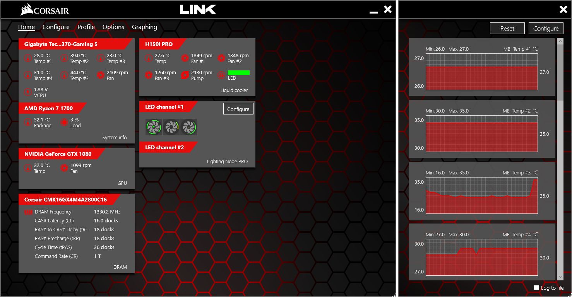Viewport: 572px width, 297px height.
Task: Click the DRAM memory module icon
Action: point(28,212)
